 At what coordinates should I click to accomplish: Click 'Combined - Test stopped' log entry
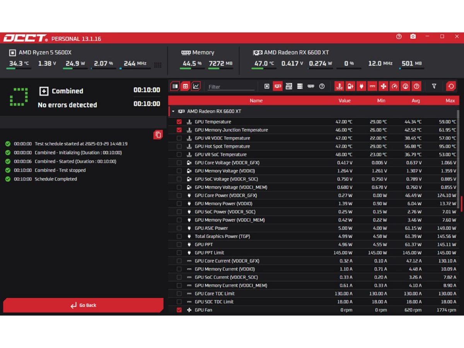[x=60, y=170]
